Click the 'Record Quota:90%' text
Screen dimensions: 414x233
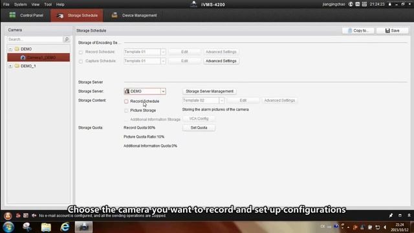[140, 128]
